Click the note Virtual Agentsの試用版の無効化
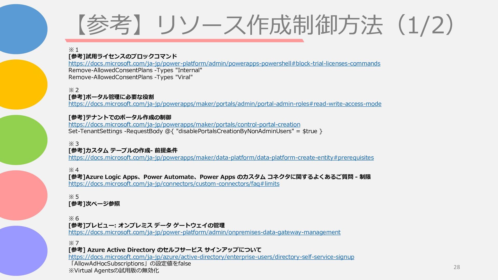498x280 pixels. coord(114,271)
